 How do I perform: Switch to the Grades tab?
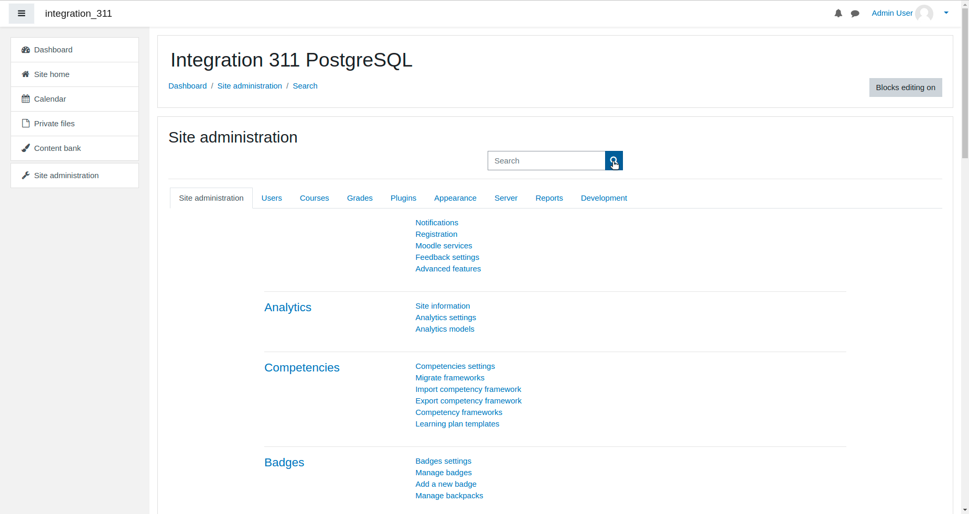click(x=360, y=198)
